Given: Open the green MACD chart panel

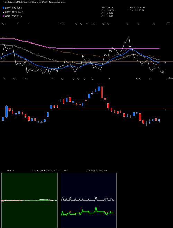Looking at the screenshot, I should pos(29,200).
